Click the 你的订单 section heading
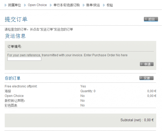This screenshot has width=162, height=131. [x=12, y=78]
